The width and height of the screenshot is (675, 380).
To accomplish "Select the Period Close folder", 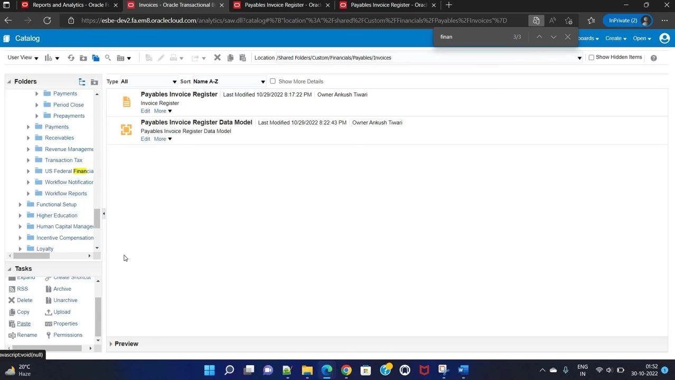I will [68, 105].
